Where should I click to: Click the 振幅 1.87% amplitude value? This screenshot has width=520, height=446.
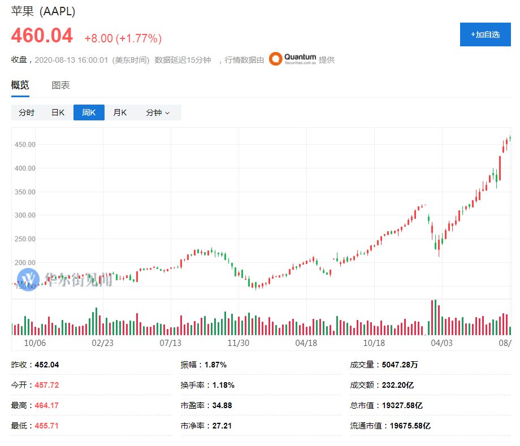click(215, 365)
